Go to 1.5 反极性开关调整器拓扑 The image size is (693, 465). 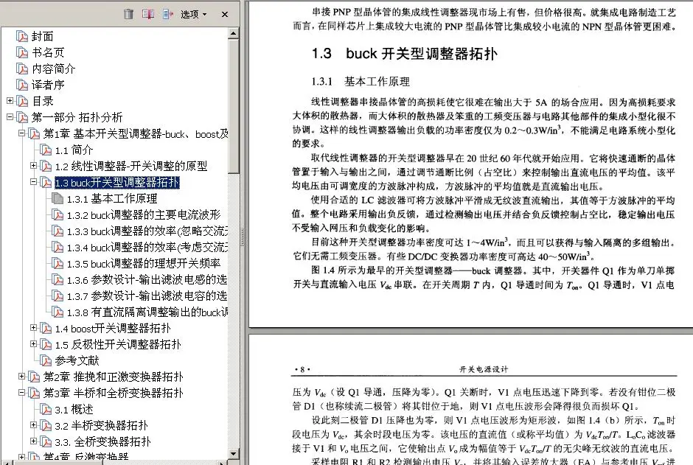[x=118, y=344]
